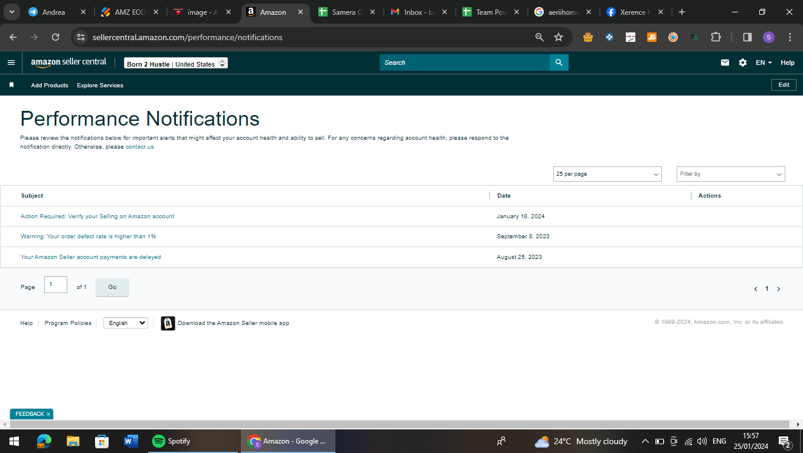Open the Extensions puzzle piece menu
Viewport: 803px width, 453px height.
tap(716, 37)
